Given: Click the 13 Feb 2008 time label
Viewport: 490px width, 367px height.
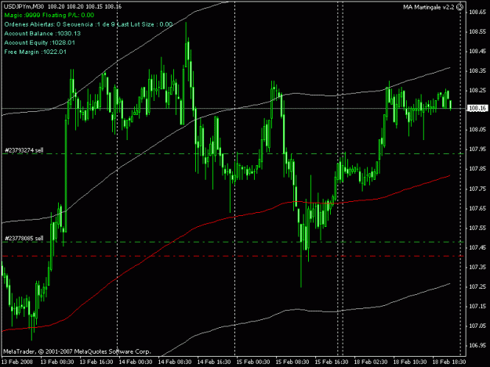Looking at the screenshot, I should 17,362.
